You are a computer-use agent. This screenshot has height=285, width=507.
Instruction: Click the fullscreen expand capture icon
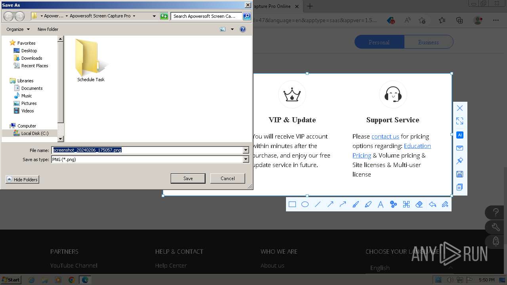click(460, 121)
